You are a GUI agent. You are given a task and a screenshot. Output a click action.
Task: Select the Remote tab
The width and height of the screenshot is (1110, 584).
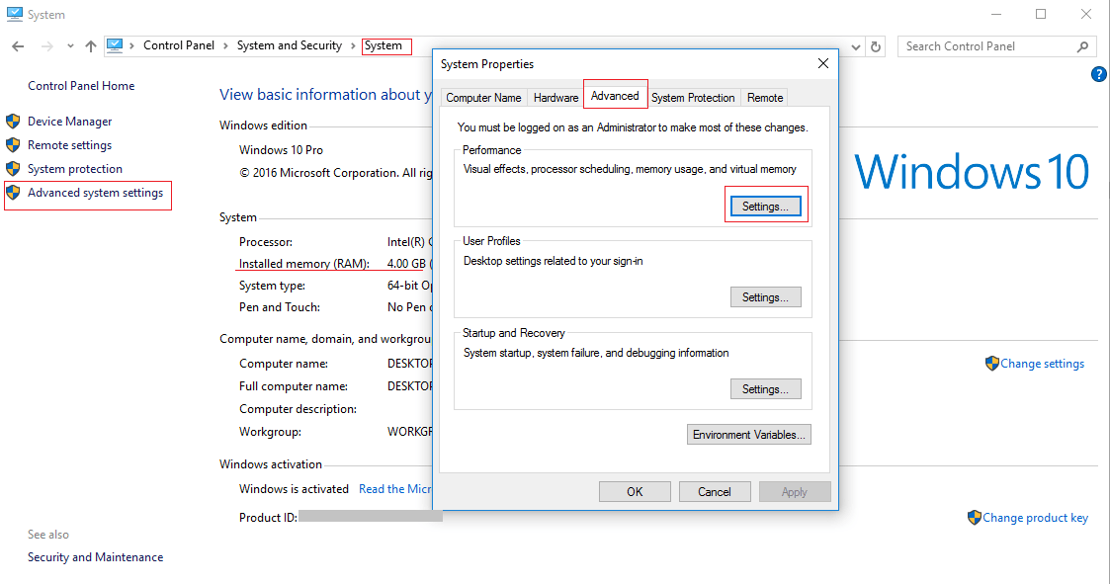(x=765, y=98)
